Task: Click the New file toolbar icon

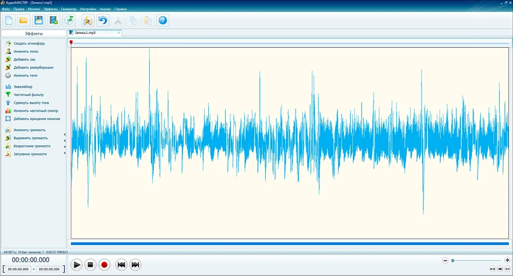Action: coord(9,21)
